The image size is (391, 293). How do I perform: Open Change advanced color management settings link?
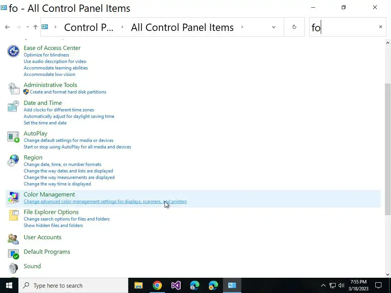(105, 201)
